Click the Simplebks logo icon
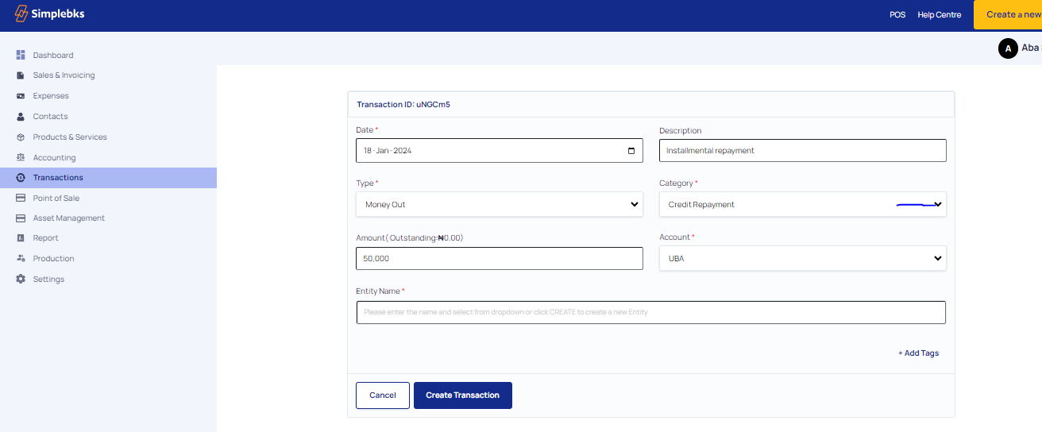 (x=21, y=14)
